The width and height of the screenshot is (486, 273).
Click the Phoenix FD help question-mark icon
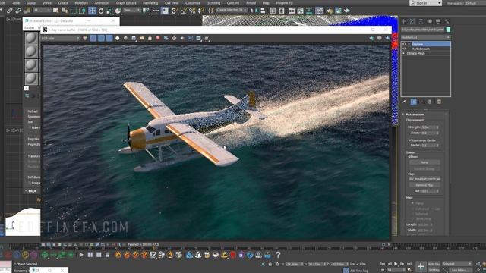point(278,255)
